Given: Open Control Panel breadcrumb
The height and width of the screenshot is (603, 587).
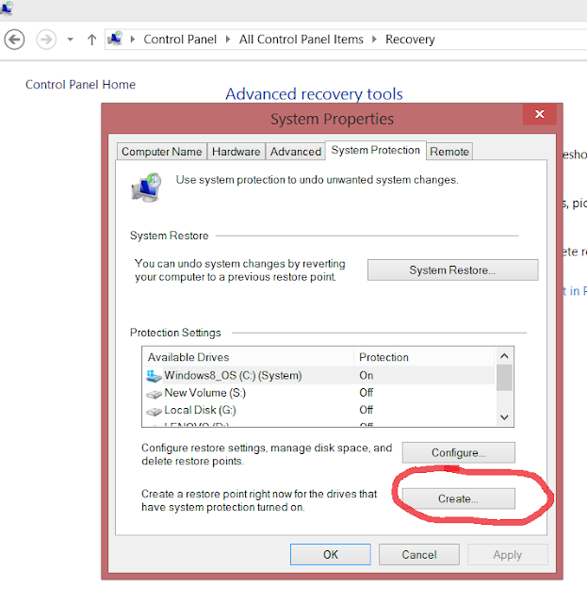Looking at the screenshot, I should click(180, 40).
